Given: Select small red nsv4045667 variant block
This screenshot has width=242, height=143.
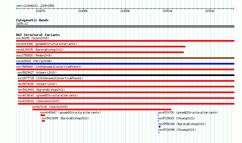Looking at the screenshot, I should point(43,115).
